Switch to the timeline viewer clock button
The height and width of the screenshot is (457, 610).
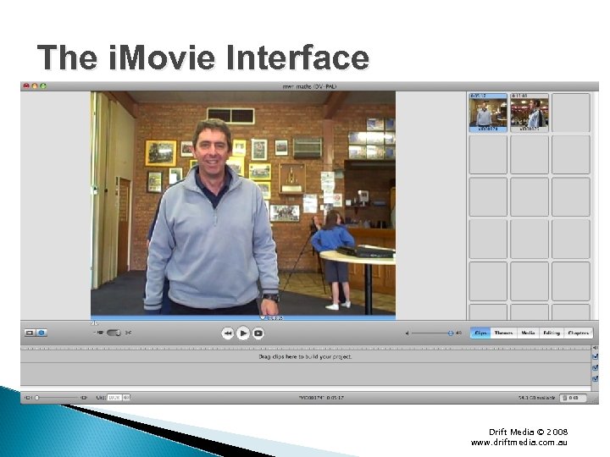point(42,333)
